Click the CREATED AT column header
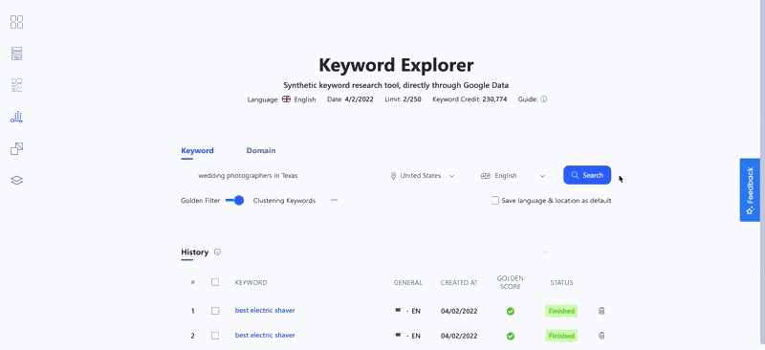Screen dimensions: 765x350 coord(459,283)
